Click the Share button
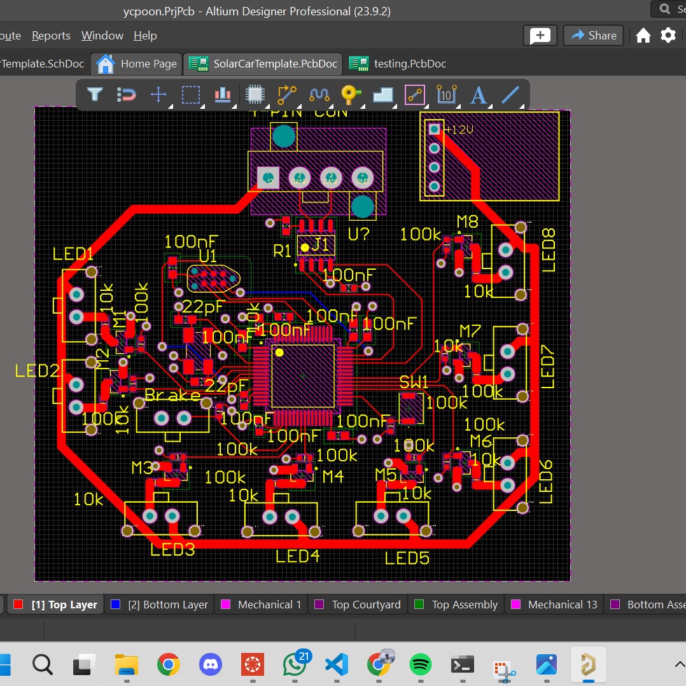This screenshot has width=686, height=686. tap(594, 36)
